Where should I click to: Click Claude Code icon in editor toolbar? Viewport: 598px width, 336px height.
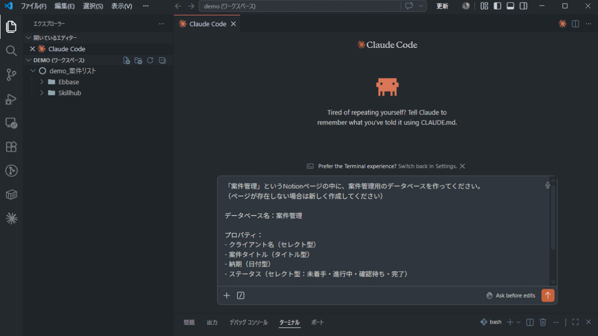563,24
